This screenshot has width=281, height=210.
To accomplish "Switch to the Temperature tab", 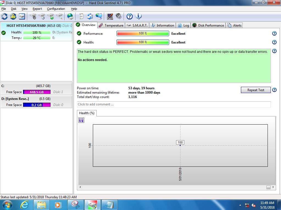I will coord(111,25).
